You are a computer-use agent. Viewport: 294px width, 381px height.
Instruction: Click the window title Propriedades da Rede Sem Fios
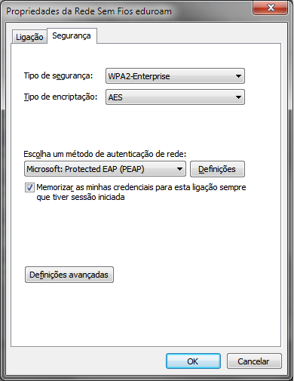pyautogui.click(x=89, y=11)
